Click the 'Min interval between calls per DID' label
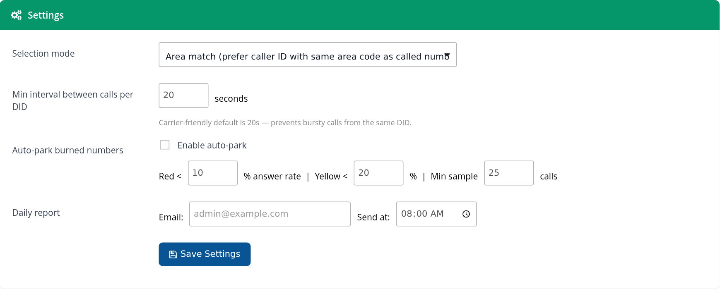Viewport: 720px width, 289px height. point(73,100)
